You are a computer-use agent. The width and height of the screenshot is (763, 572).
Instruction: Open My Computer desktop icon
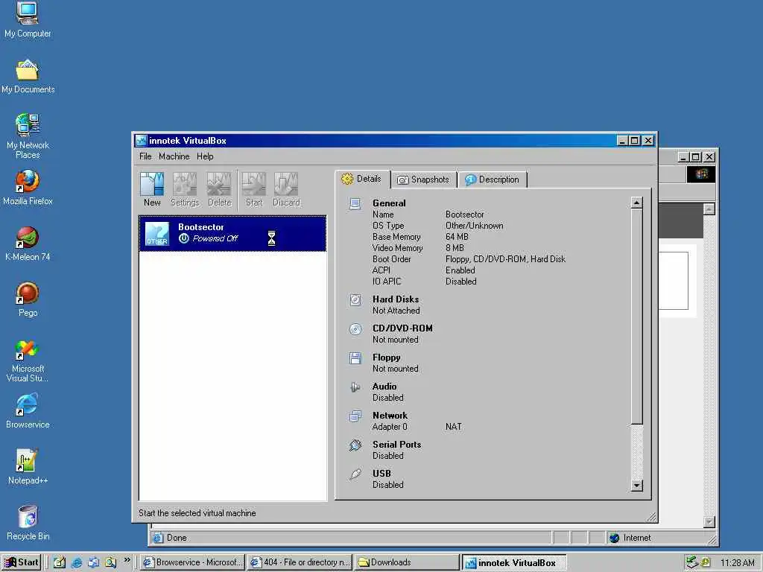tap(28, 20)
